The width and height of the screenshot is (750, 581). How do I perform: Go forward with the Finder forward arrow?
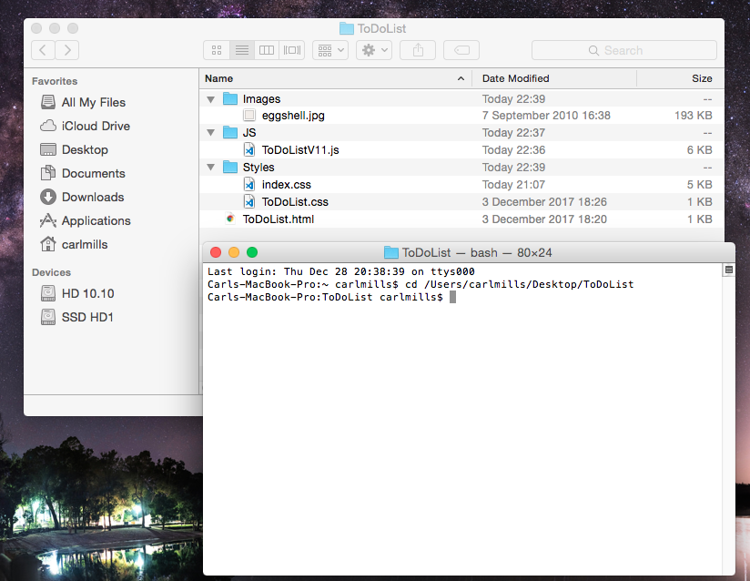click(67, 50)
